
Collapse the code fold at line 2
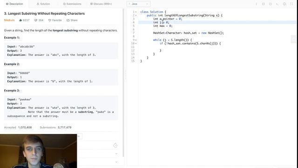click(136, 15)
